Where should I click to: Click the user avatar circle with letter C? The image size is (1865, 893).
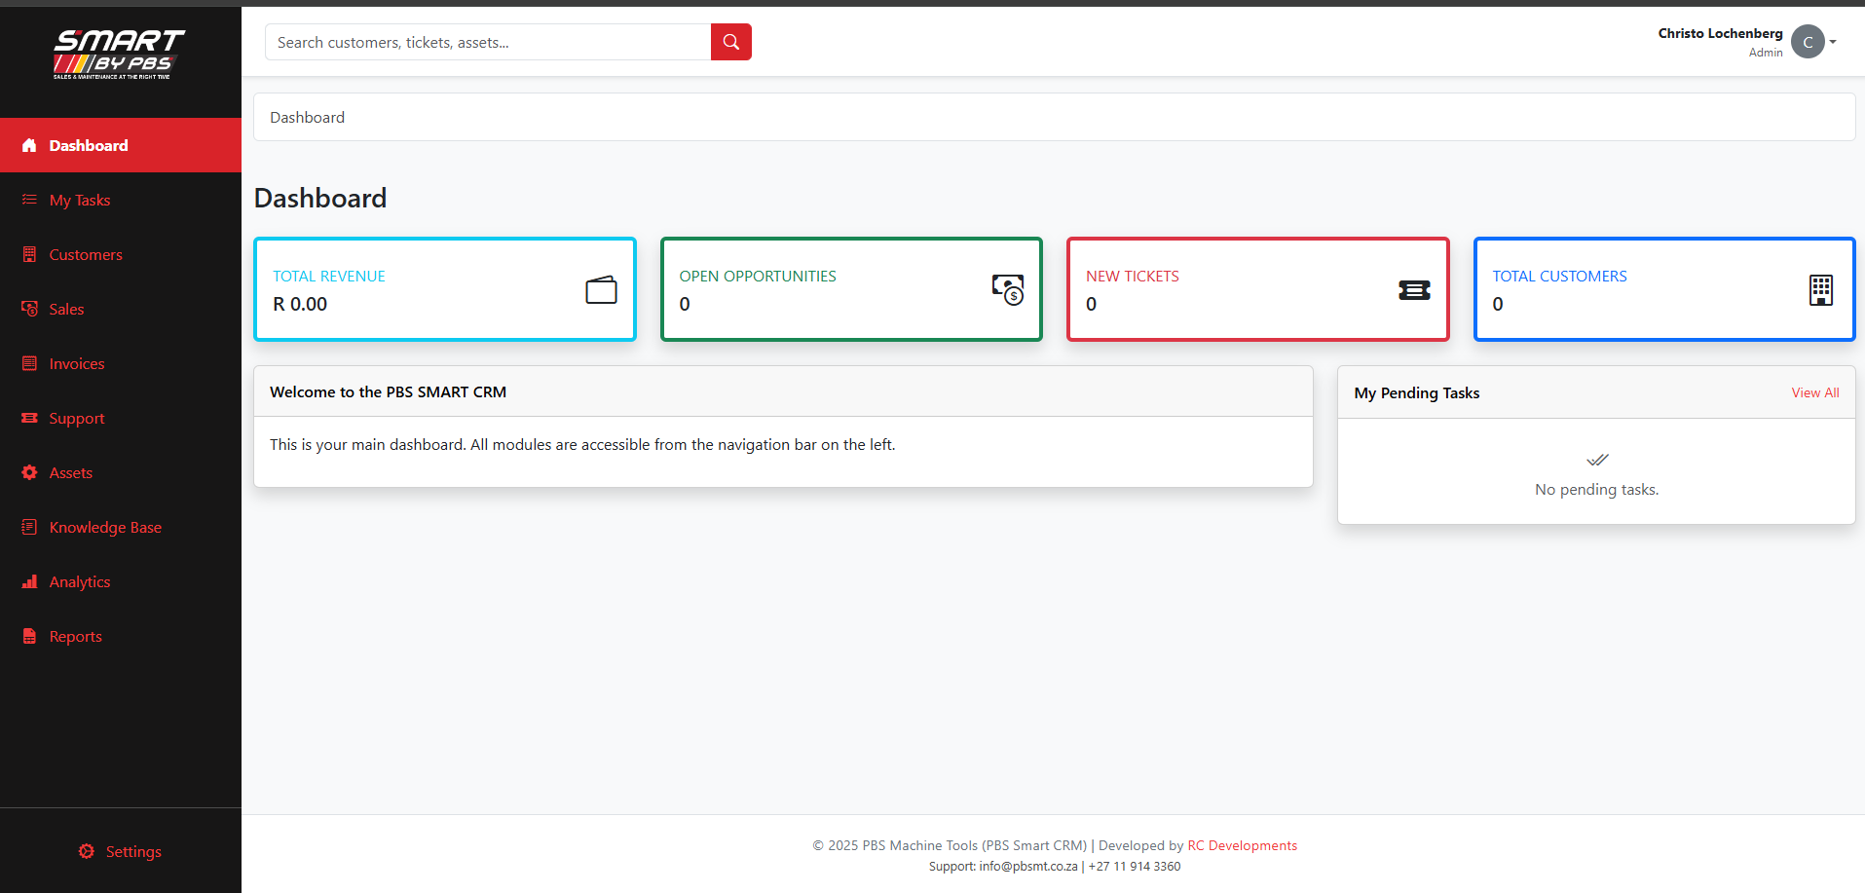coord(1808,42)
